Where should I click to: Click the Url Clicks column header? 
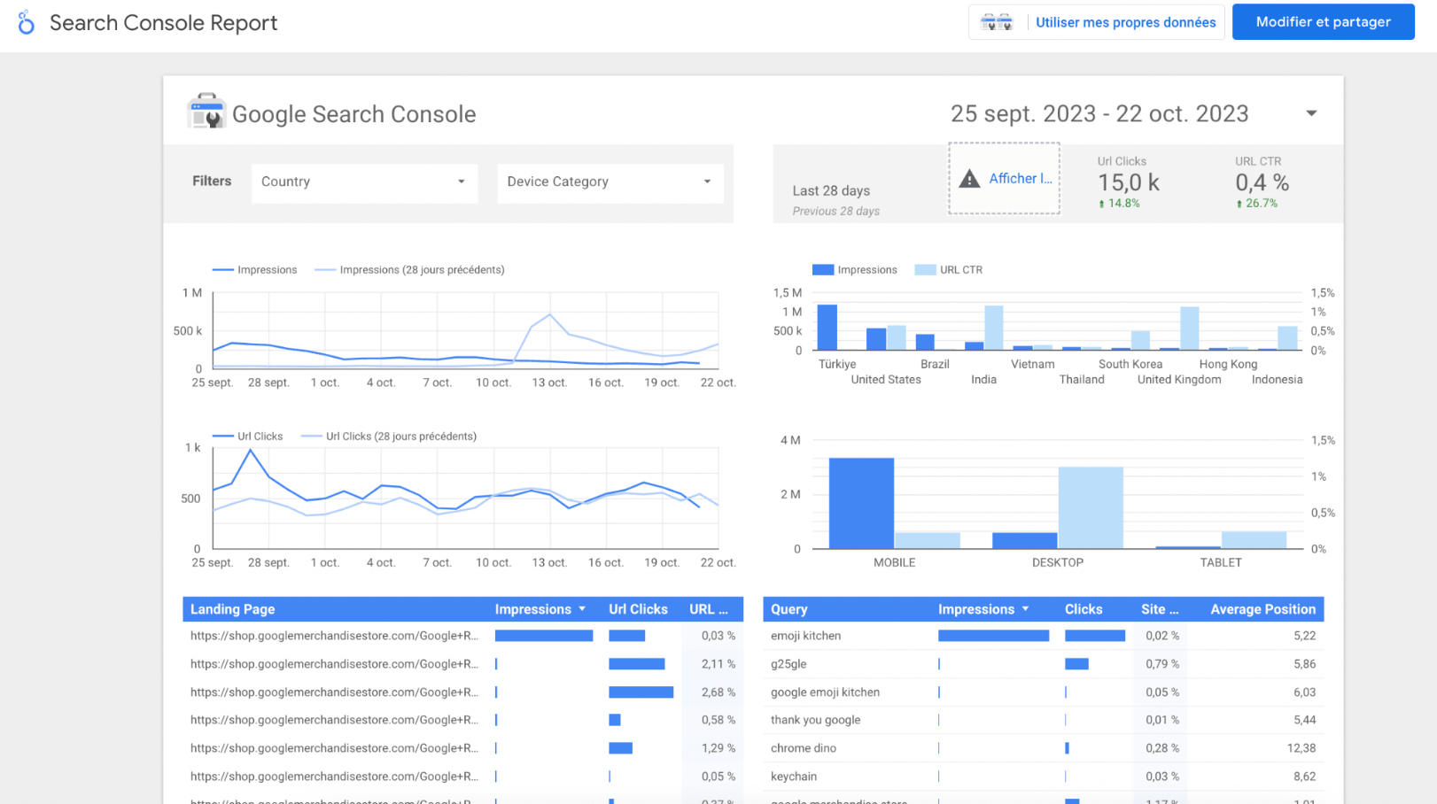[x=638, y=609]
